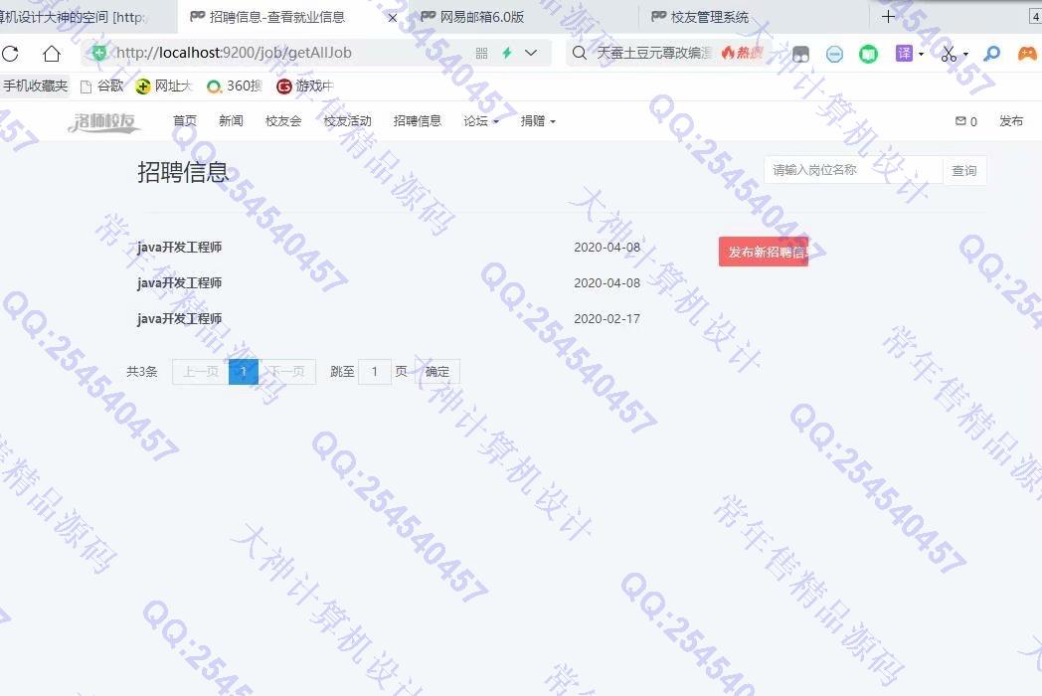The image size is (1042, 696).
Task: Click the 下一页 pagination button
Action: [x=287, y=372]
